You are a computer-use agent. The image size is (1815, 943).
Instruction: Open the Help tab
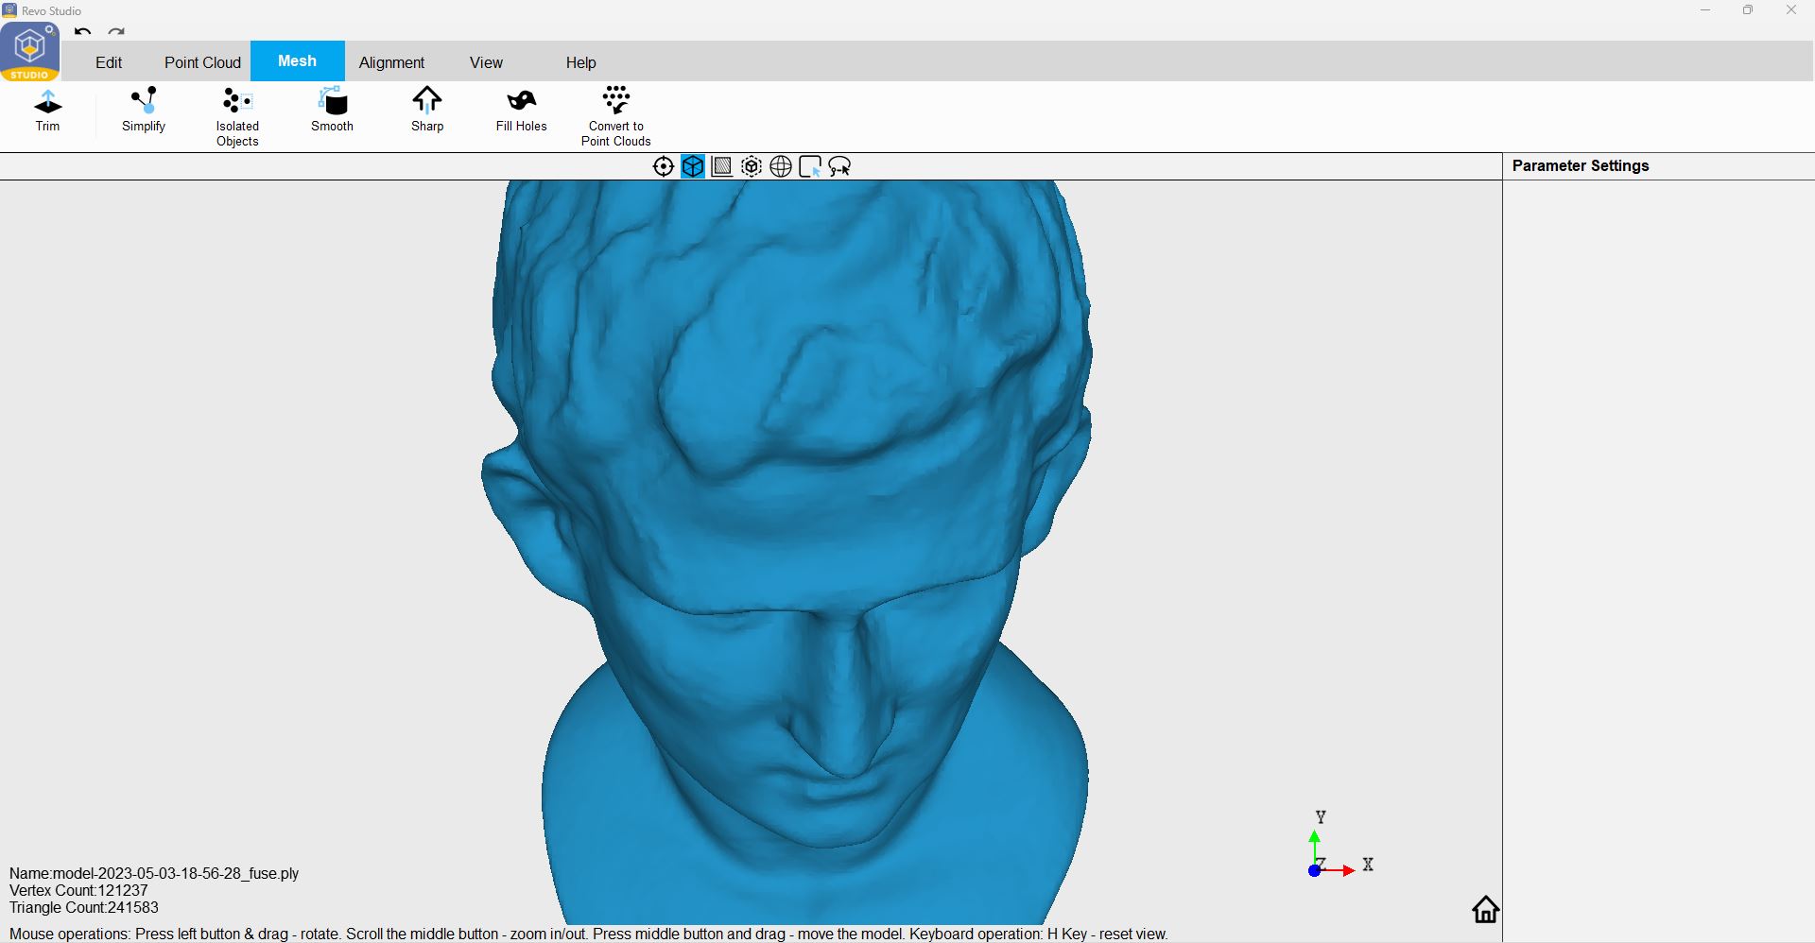(x=580, y=62)
